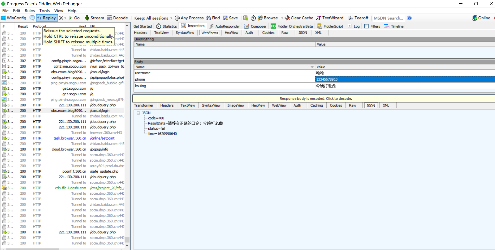Screen dimensions: 495x250
Task: Select session pconf.f.360.cn /safe_update.php
Action: click(x=63, y=171)
